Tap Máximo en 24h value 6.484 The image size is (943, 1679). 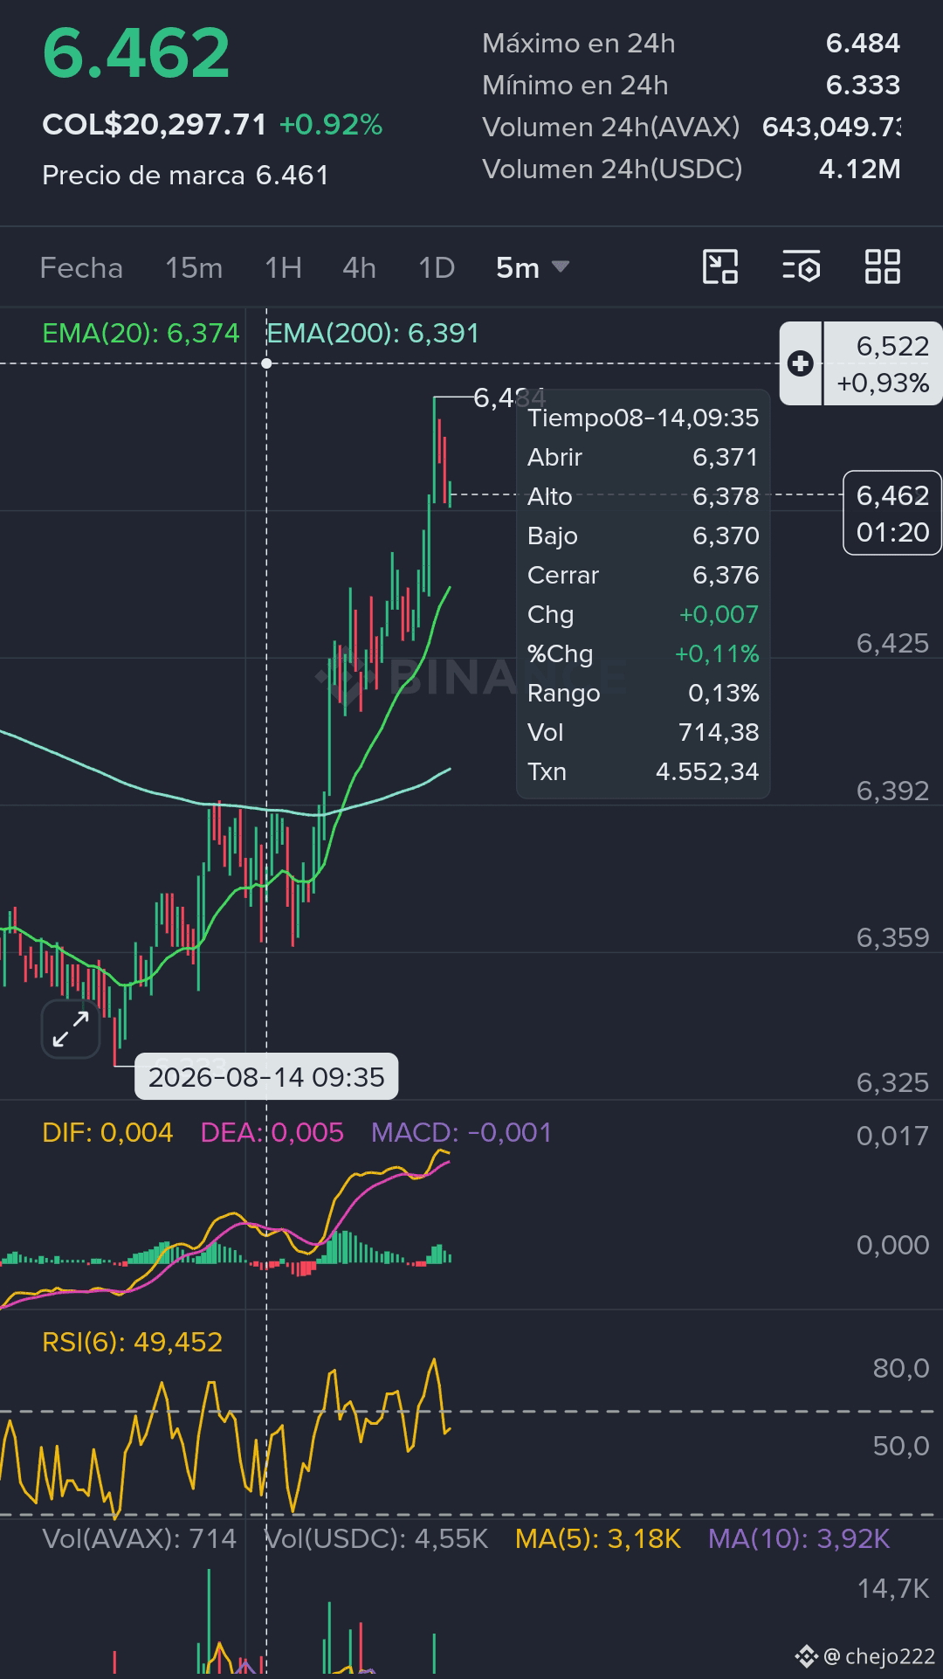863,43
